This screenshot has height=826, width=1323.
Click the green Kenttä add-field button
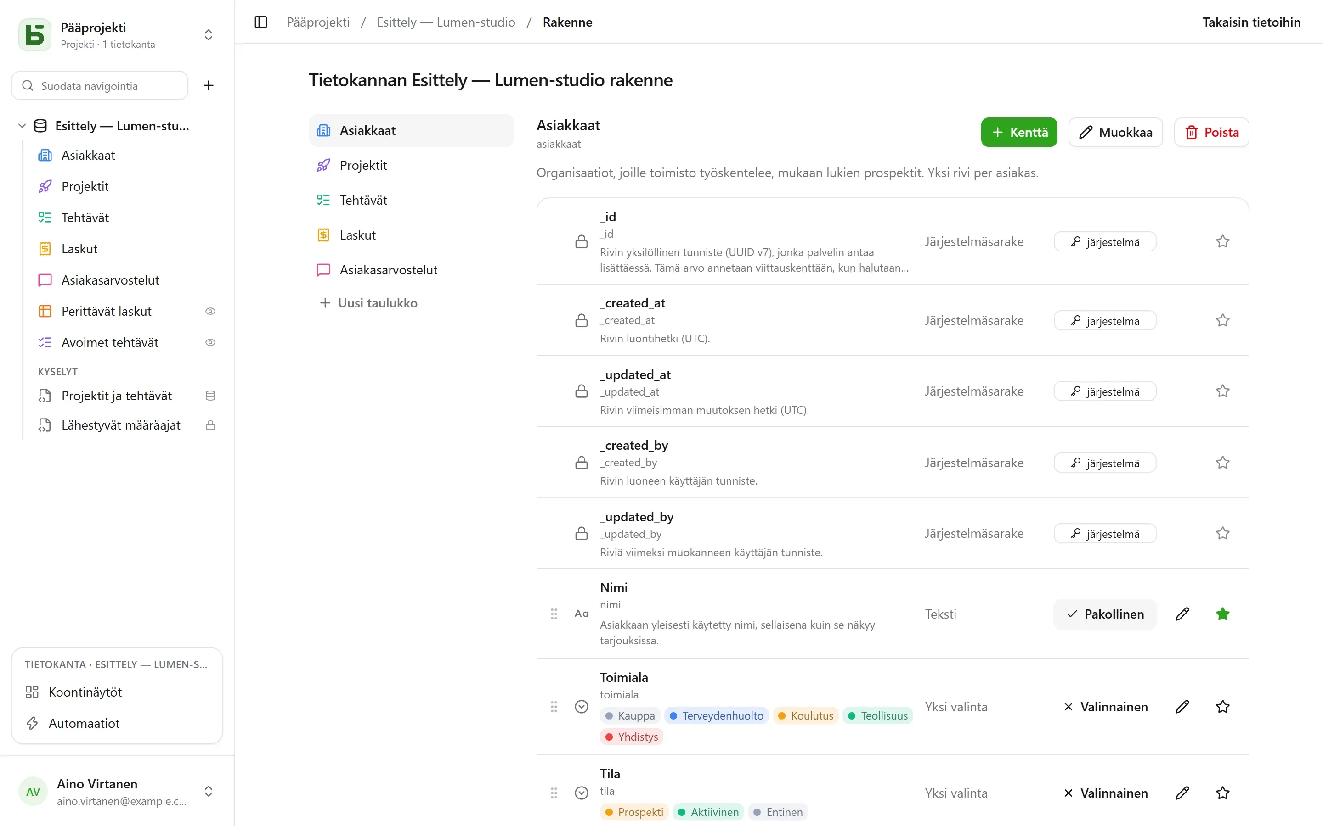click(x=1018, y=132)
